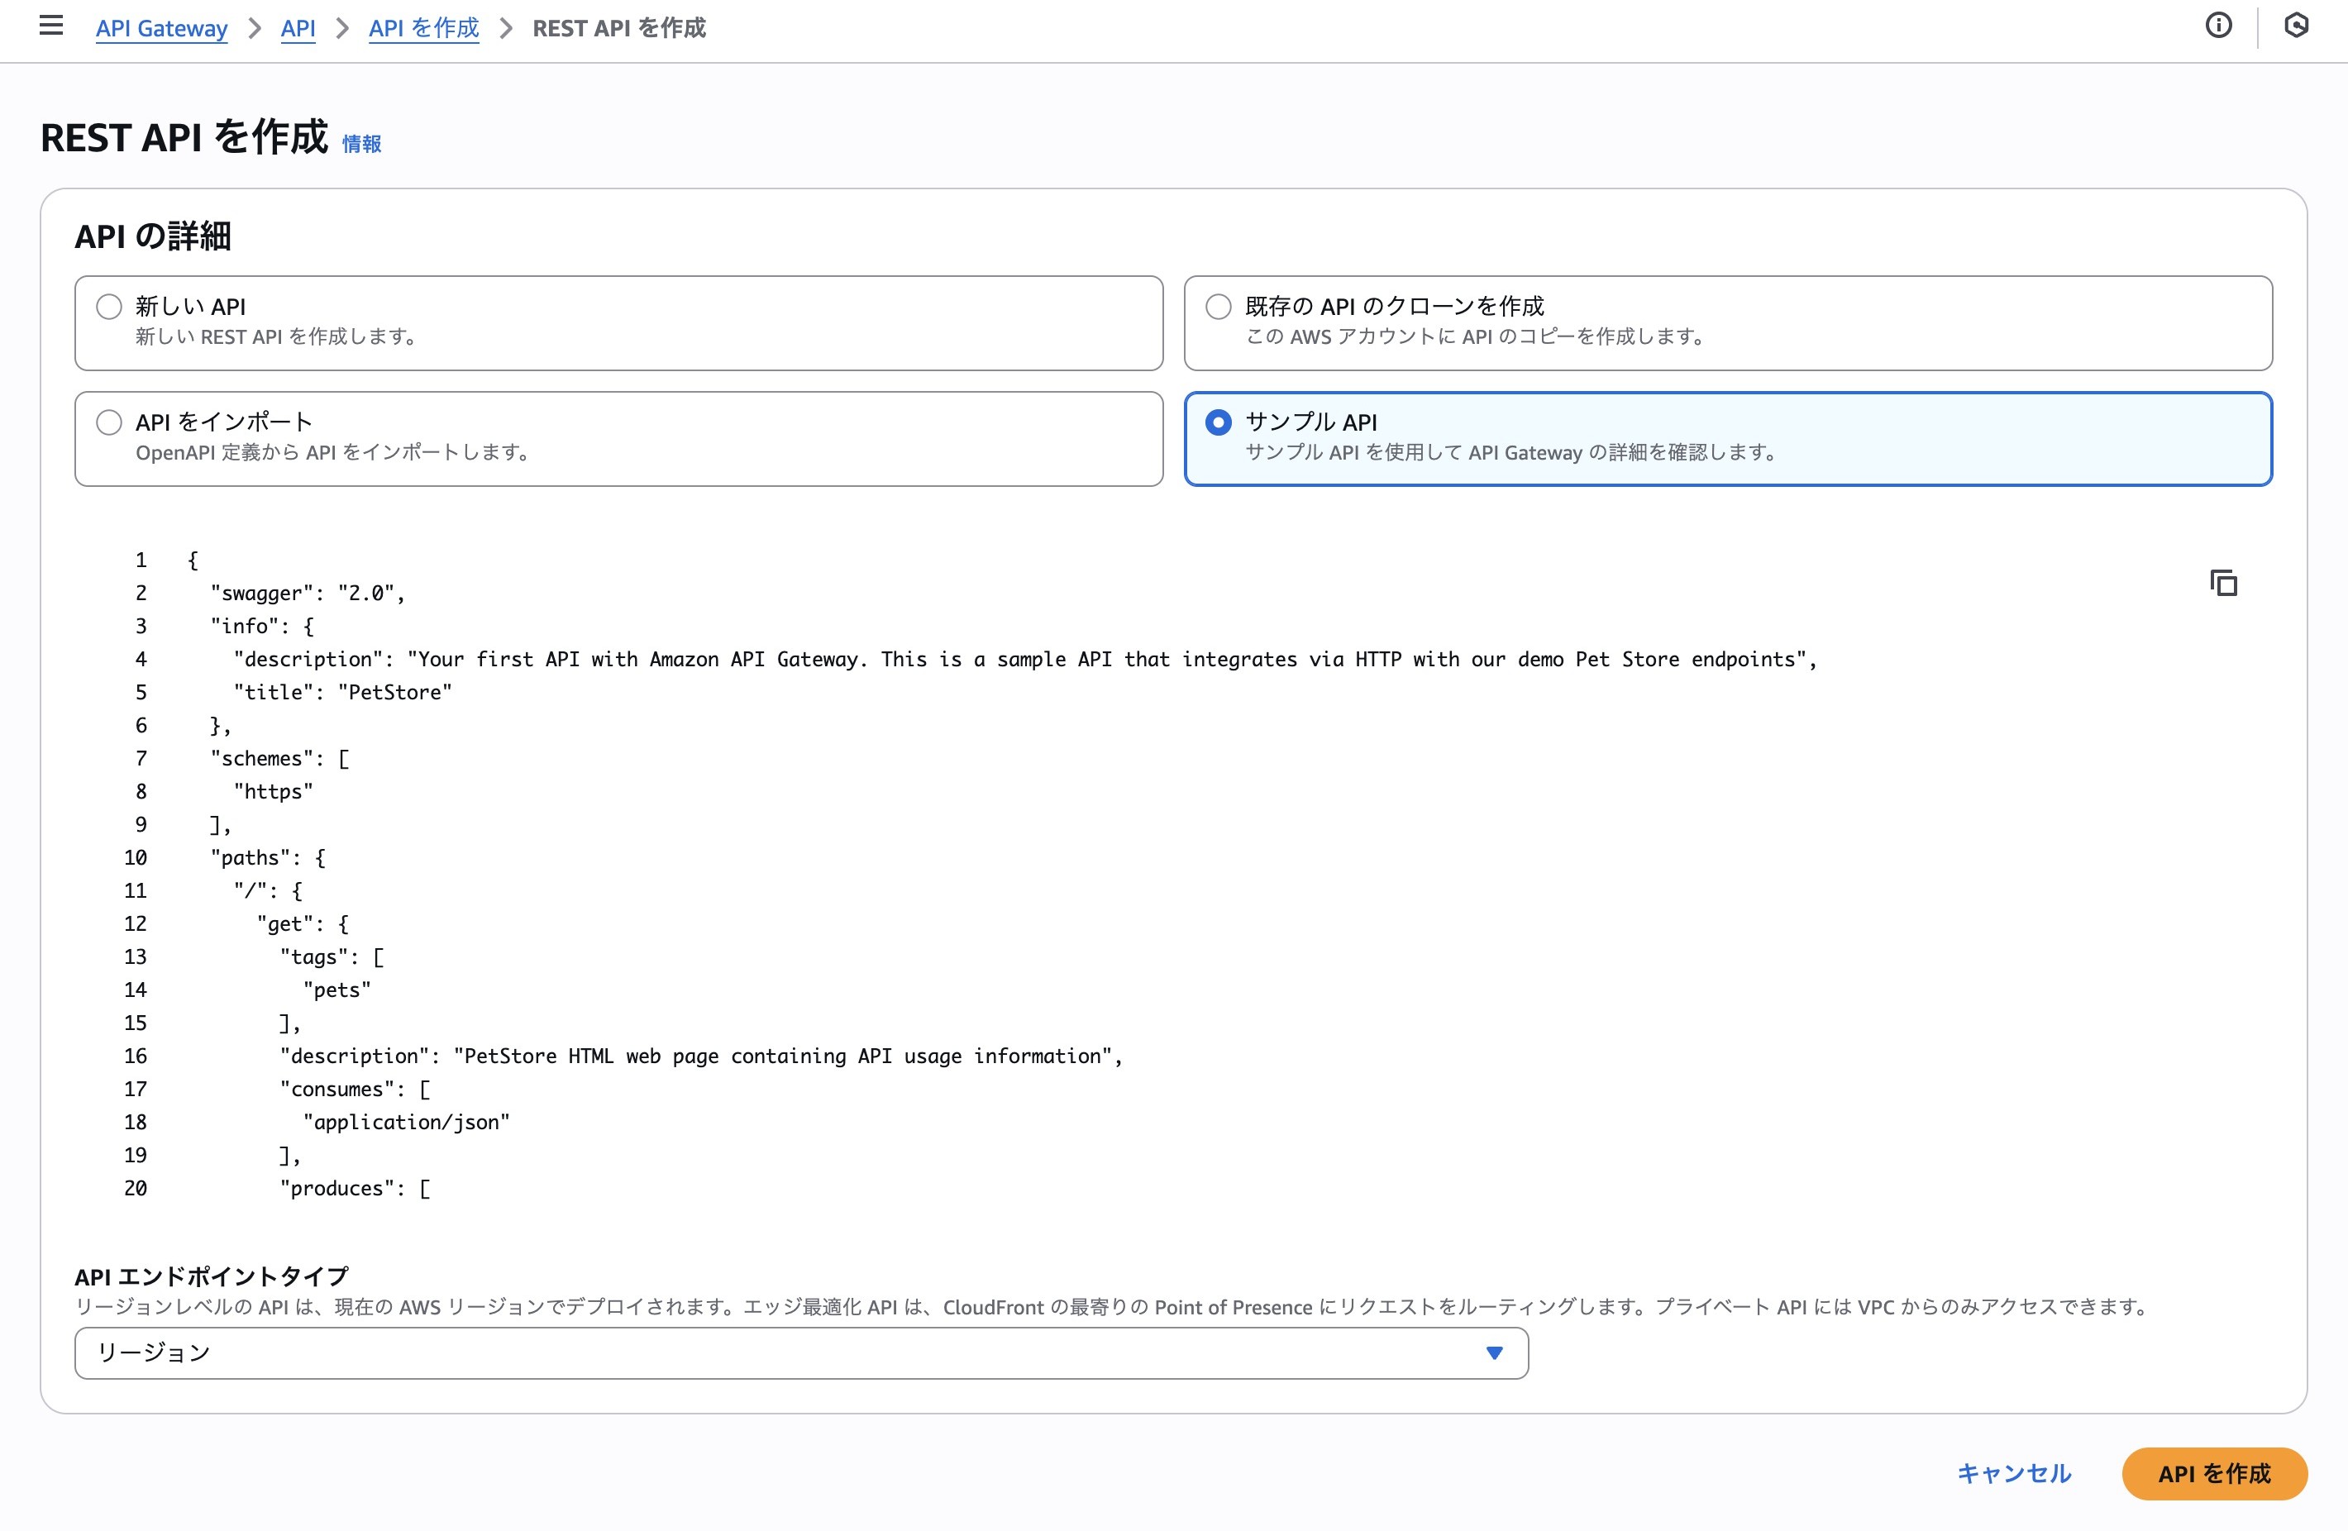This screenshot has height=1531, width=2348.
Task: Copy the sample API definition code
Action: point(2222,583)
